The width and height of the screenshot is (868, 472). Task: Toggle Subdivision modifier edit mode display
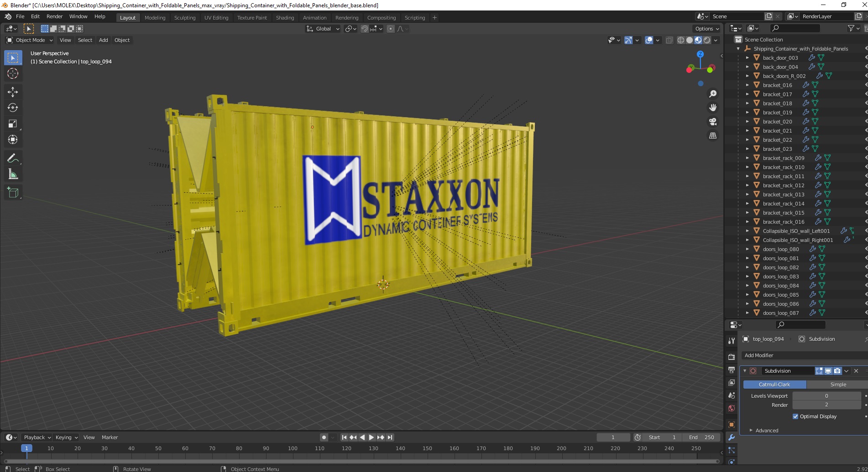pos(819,371)
